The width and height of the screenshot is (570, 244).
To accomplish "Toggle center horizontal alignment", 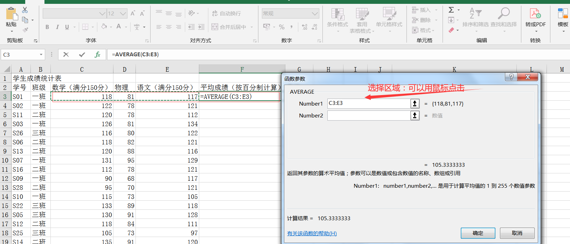I will pos(169,27).
